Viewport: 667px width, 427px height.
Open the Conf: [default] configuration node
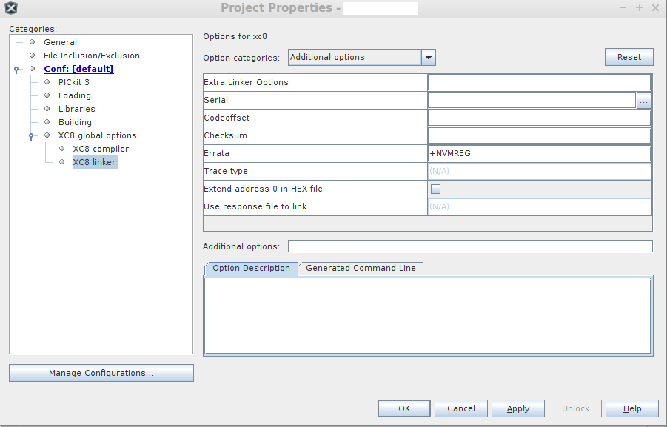click(x=78, y=69)
